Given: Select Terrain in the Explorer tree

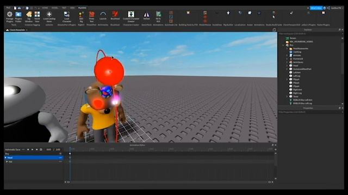Looking at the screenshot, I should coord(293,38).
